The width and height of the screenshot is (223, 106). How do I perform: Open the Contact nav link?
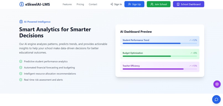pyautogui.click(x=93, y=4)
